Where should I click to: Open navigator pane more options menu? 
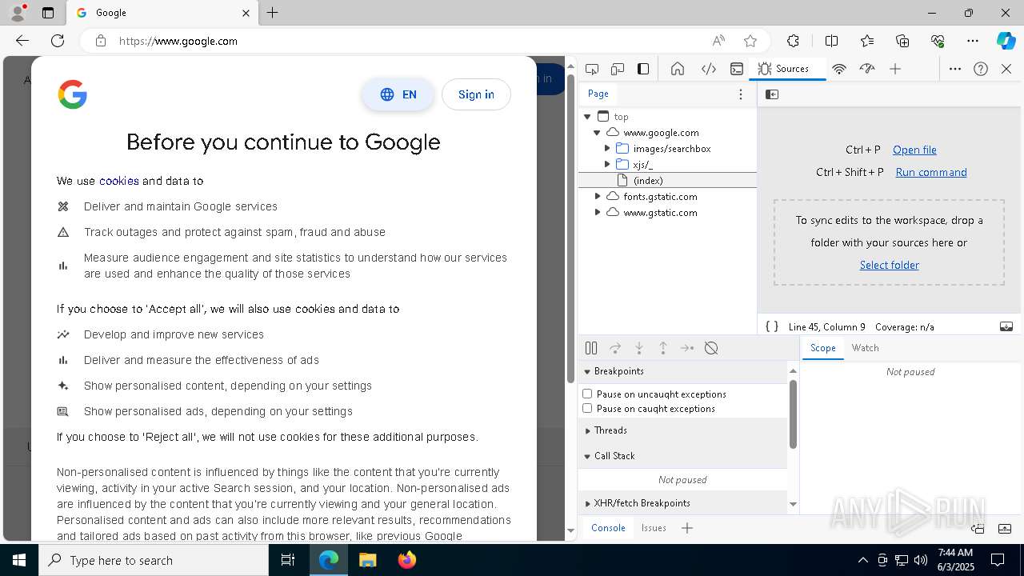(741, 94)
